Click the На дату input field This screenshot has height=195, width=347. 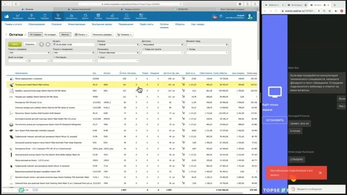(74, 44)
